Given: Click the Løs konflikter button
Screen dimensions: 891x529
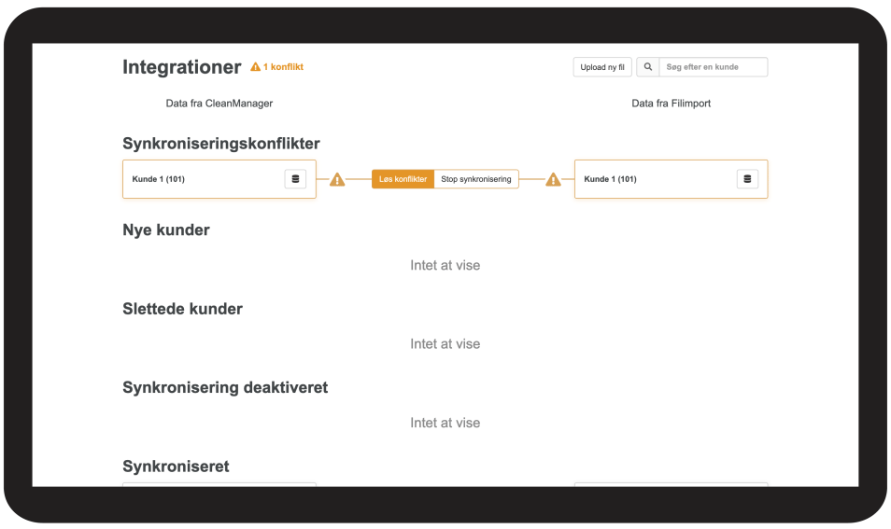Looking at the screenshot, I should pyautogui.click(x=403, y=179).
